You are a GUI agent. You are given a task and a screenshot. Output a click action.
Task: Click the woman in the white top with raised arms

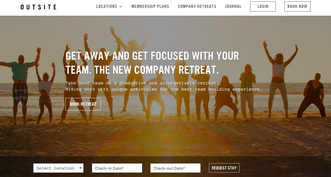[x=279, y=78]
